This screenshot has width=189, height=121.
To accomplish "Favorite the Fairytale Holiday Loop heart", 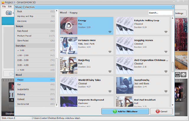I will 166,32.
